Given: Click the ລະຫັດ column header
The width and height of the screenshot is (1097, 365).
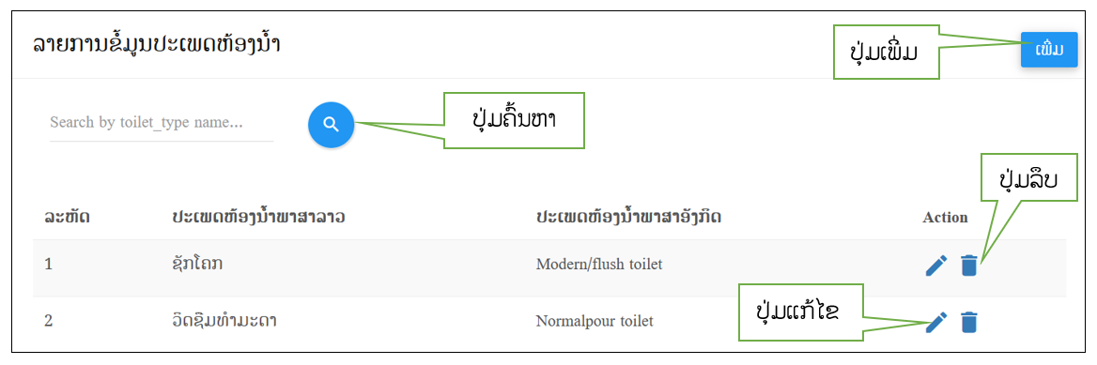Looking at the screenshot, I should [67, 217].
